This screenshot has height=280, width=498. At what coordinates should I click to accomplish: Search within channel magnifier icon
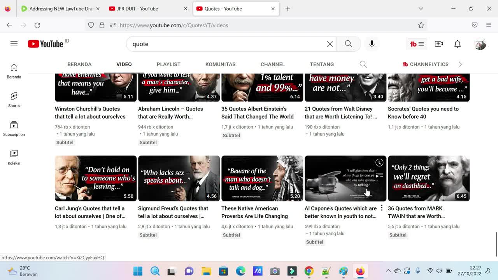363,64
